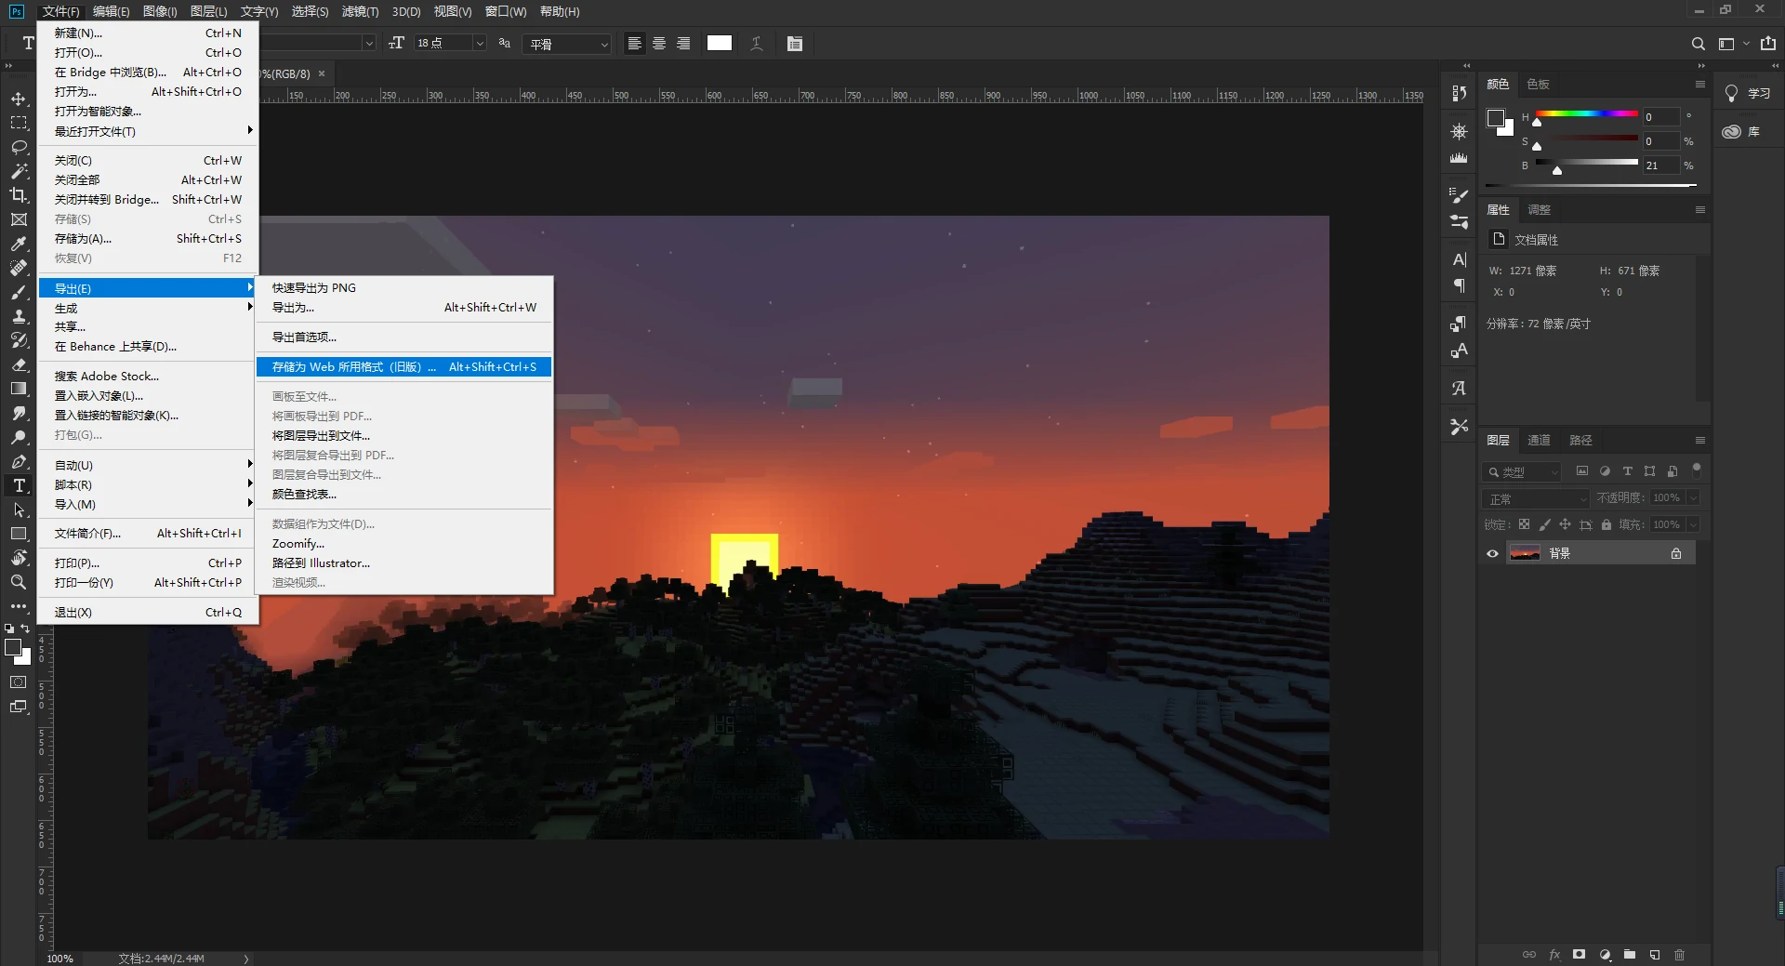Click 快速导出为 PNG in the export submenu

pyautogui.click(x=314, y=288)
